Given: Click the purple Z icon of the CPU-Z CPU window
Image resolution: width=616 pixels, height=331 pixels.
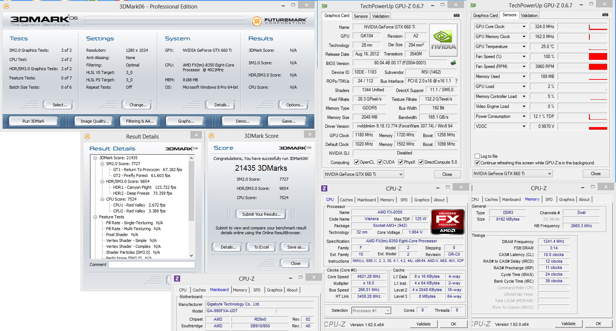Looking at the screenshot, I should (324, 188).
